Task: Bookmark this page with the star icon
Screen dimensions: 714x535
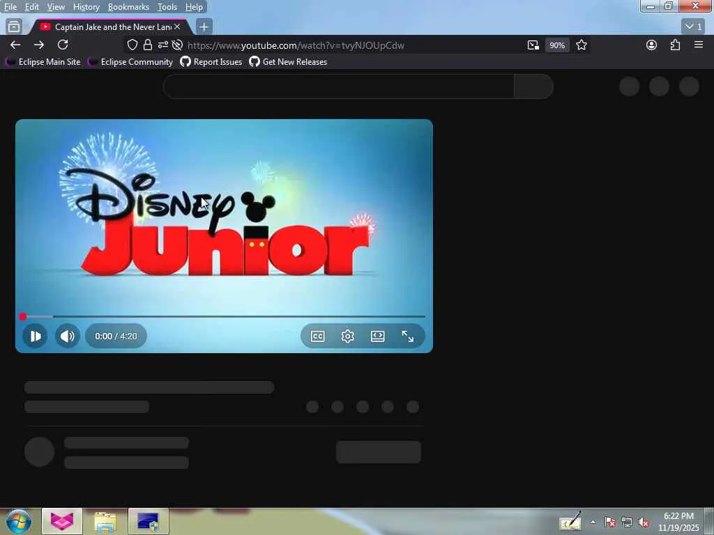Action: pyautogui.click(x=582, y=45)
